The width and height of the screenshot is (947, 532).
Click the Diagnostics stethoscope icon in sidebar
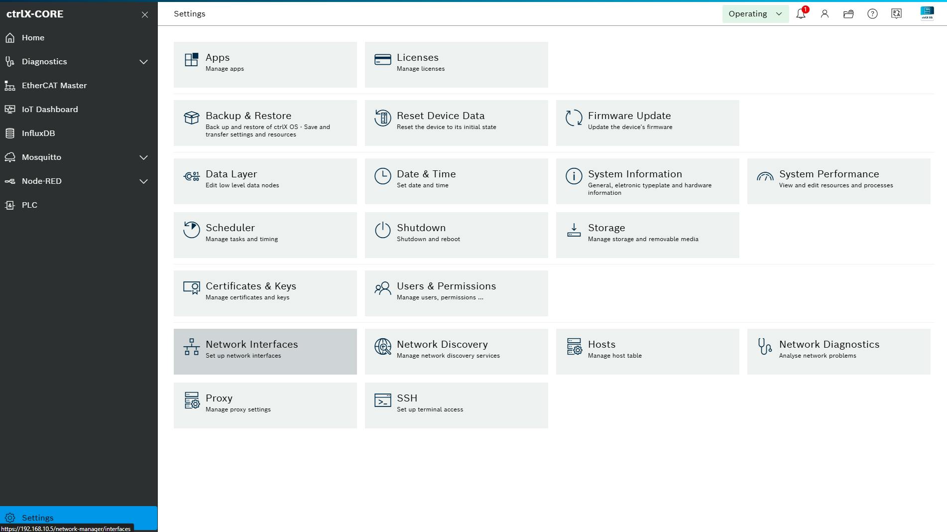click(x=10, y=62)
